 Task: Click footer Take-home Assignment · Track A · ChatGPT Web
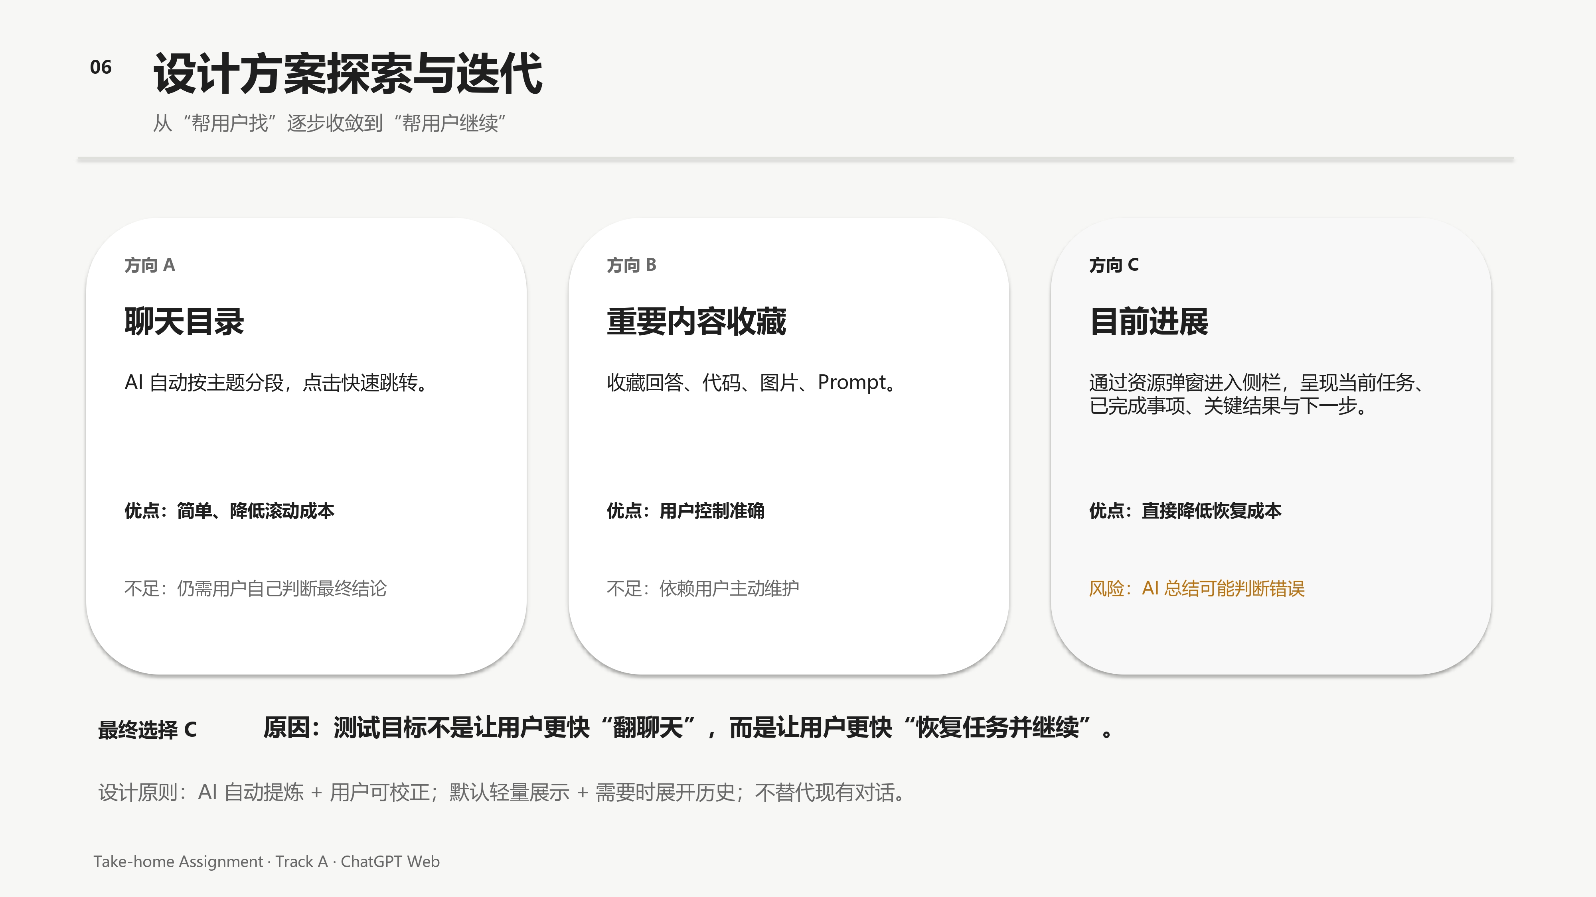267,862
